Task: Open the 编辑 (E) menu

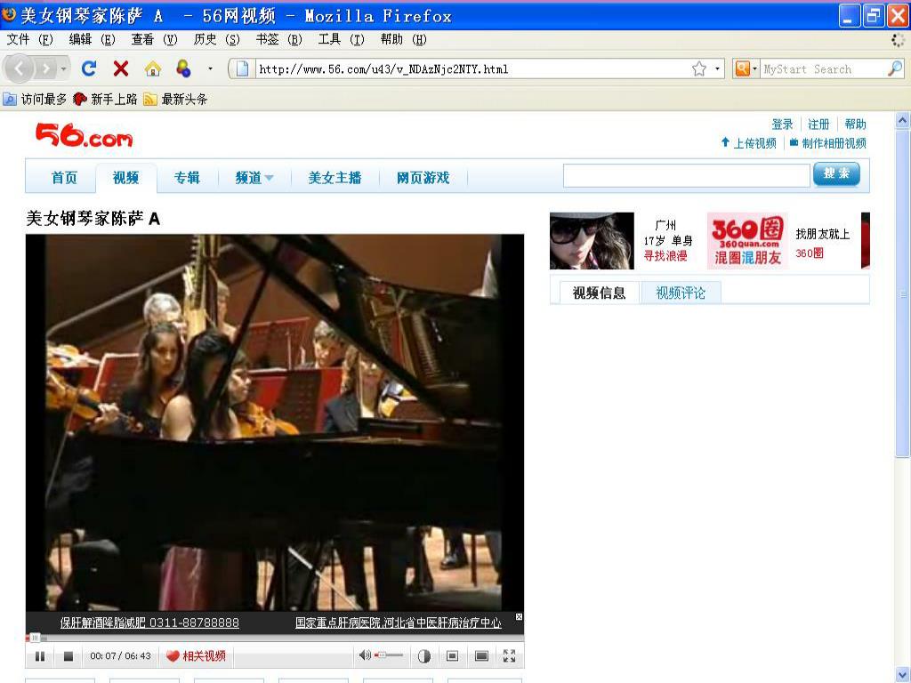Action: [92, 39]
